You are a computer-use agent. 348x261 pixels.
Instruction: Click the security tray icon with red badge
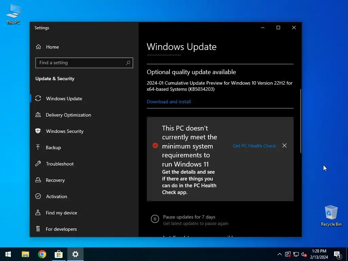pos(288,254)
